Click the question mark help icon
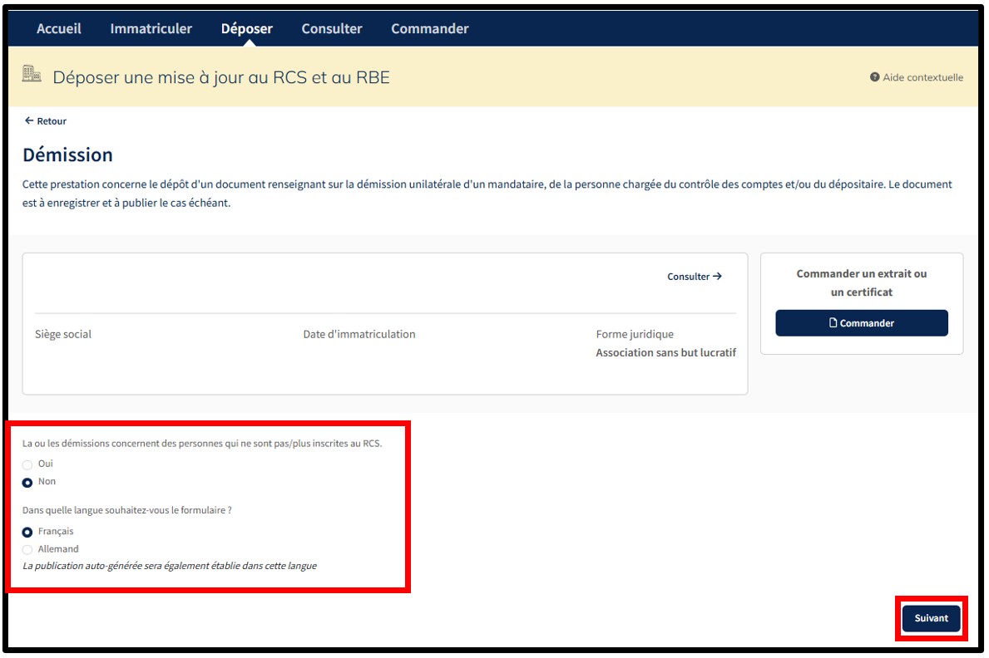The height and width of the screenshot is (658, 989). coord(874,77)
